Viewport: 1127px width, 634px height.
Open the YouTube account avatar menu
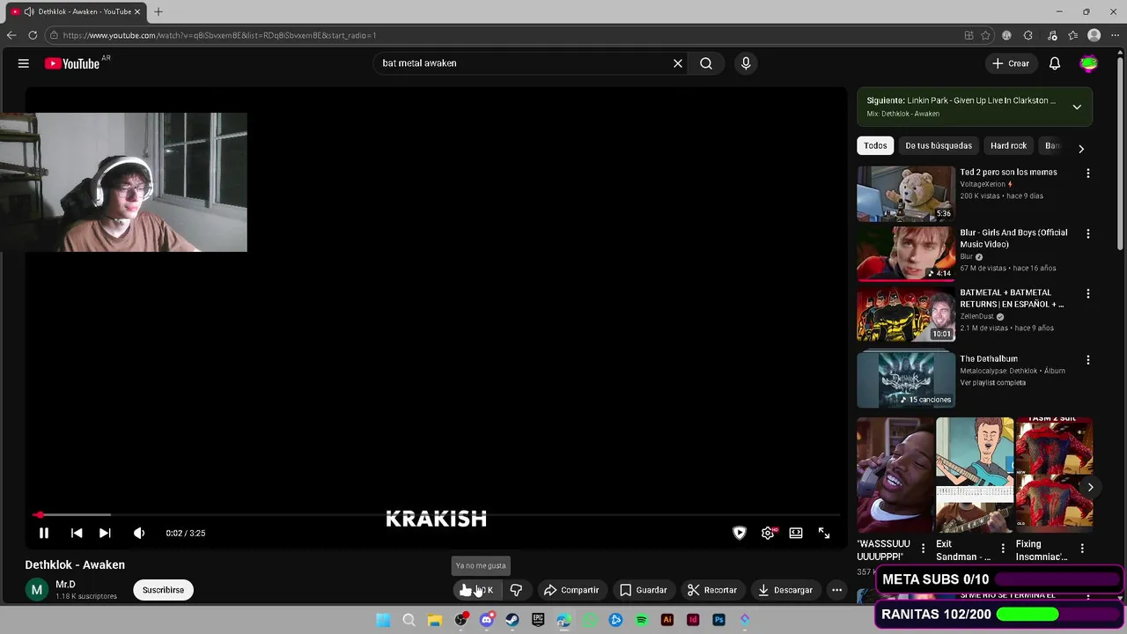click(x=1089, y=63)
